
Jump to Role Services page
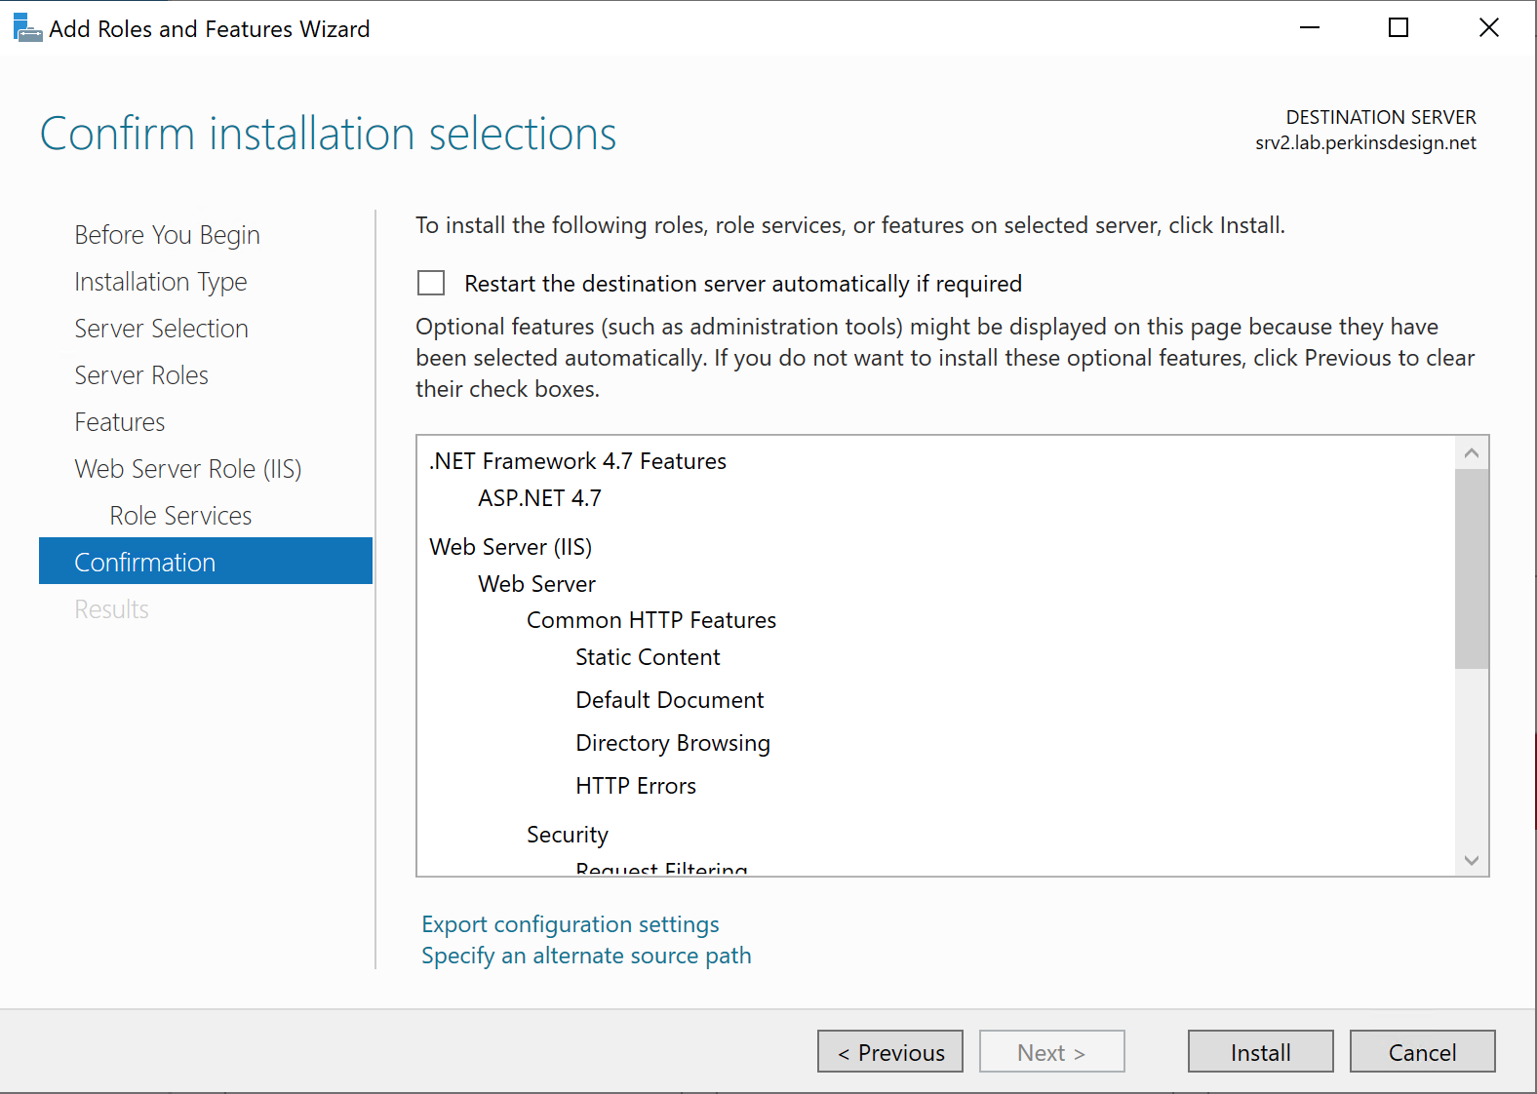(x=180, y=516)
